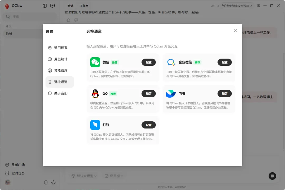This screenshot has width=285, height=190.
Task: Configure the 企业微信 channel
Action: (225, 62)
